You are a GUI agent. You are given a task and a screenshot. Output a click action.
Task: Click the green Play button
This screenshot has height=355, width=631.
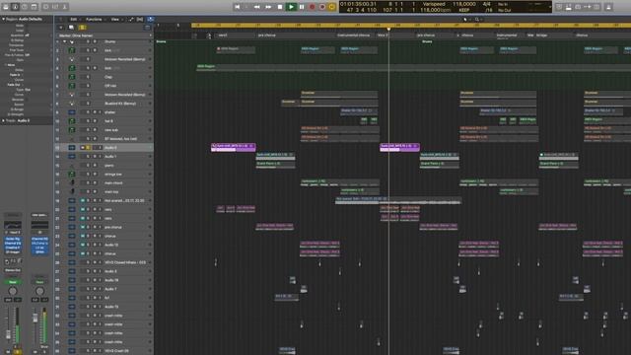tap(291, 7)
